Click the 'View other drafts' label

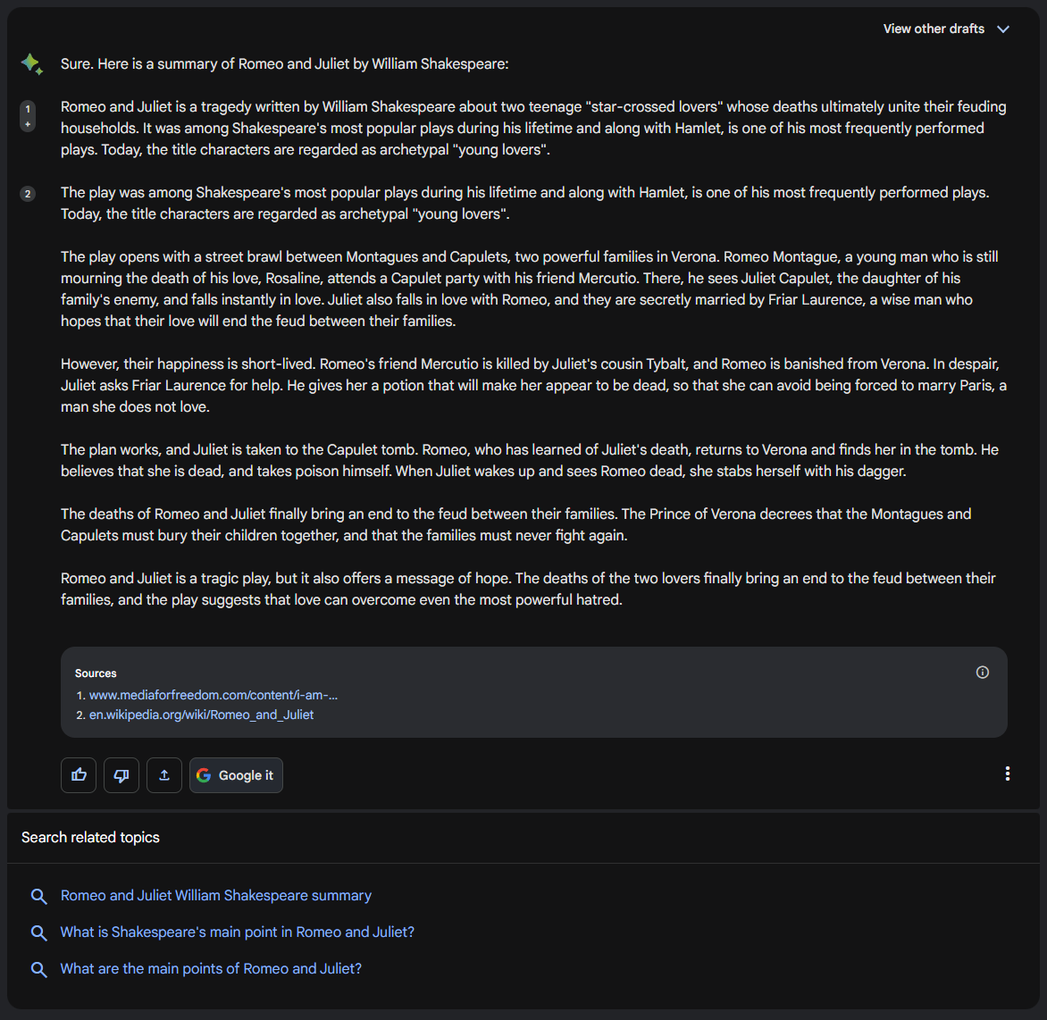pos(934,29)
